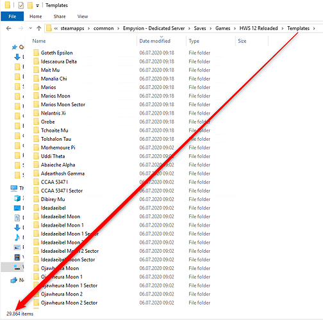Select the Goteth Epsilon folder icon
The width and height of the screenshot is (323, 320).
coord(36,52)
